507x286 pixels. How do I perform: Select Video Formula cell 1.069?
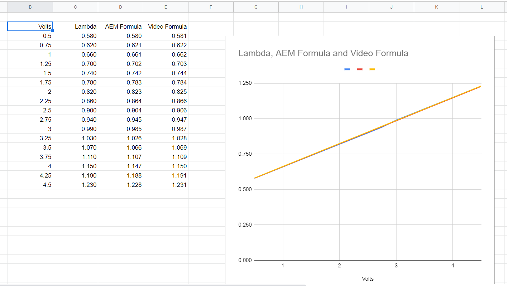pos(166,147)
